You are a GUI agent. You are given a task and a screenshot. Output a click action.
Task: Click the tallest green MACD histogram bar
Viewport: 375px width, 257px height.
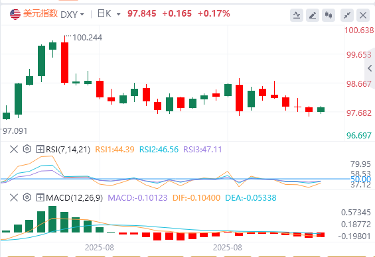pyautogui.click(x=52, y=219)
